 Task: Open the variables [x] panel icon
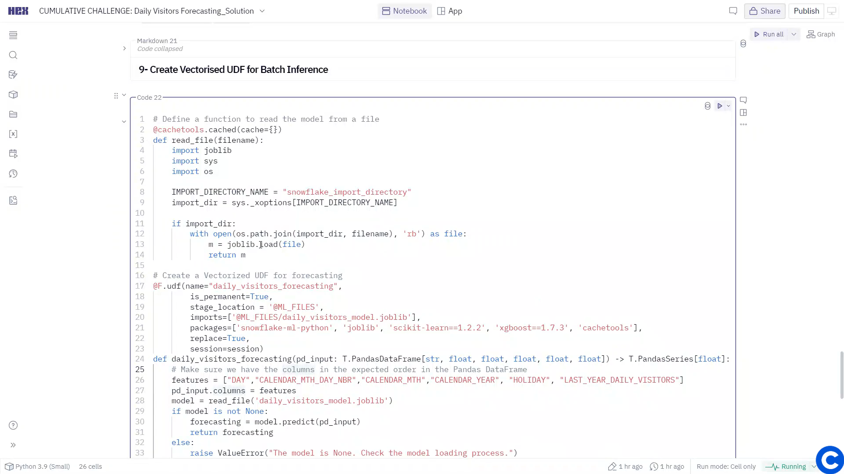13,134
